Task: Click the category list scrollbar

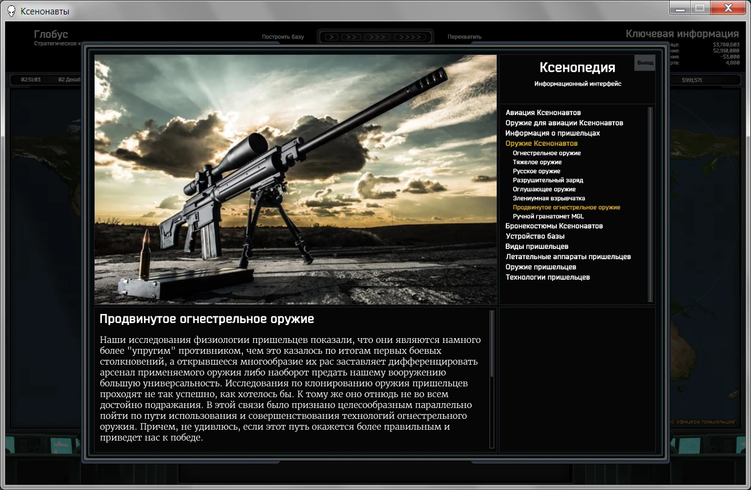Action: [650, 204]
